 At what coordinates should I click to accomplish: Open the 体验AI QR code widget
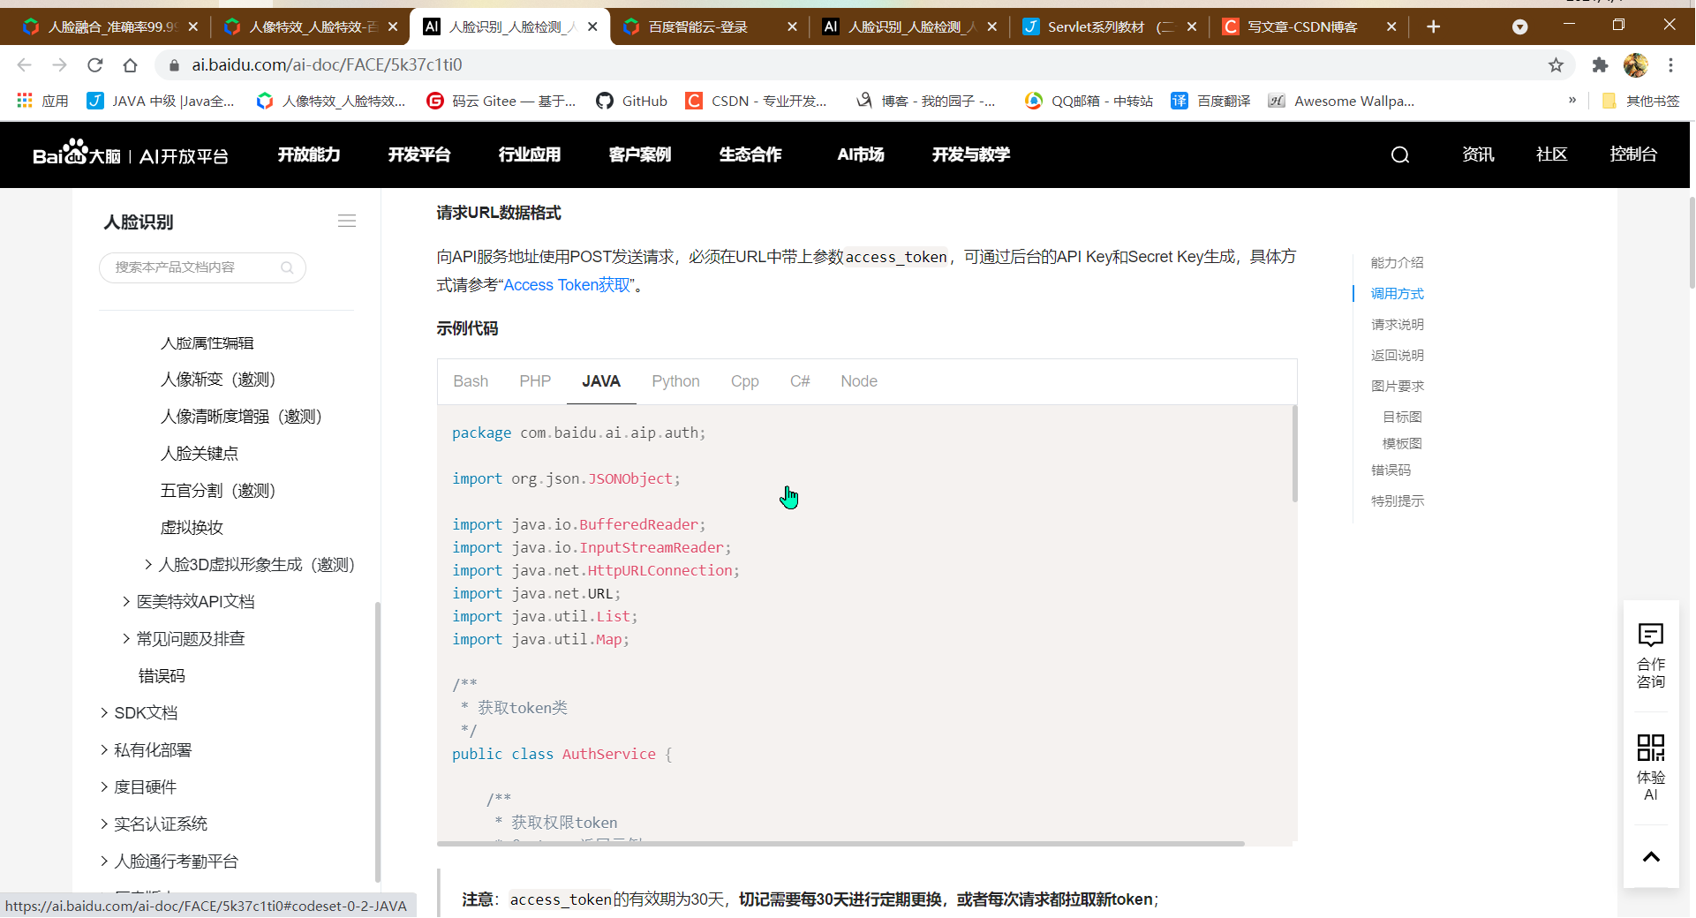(1651, 766)
